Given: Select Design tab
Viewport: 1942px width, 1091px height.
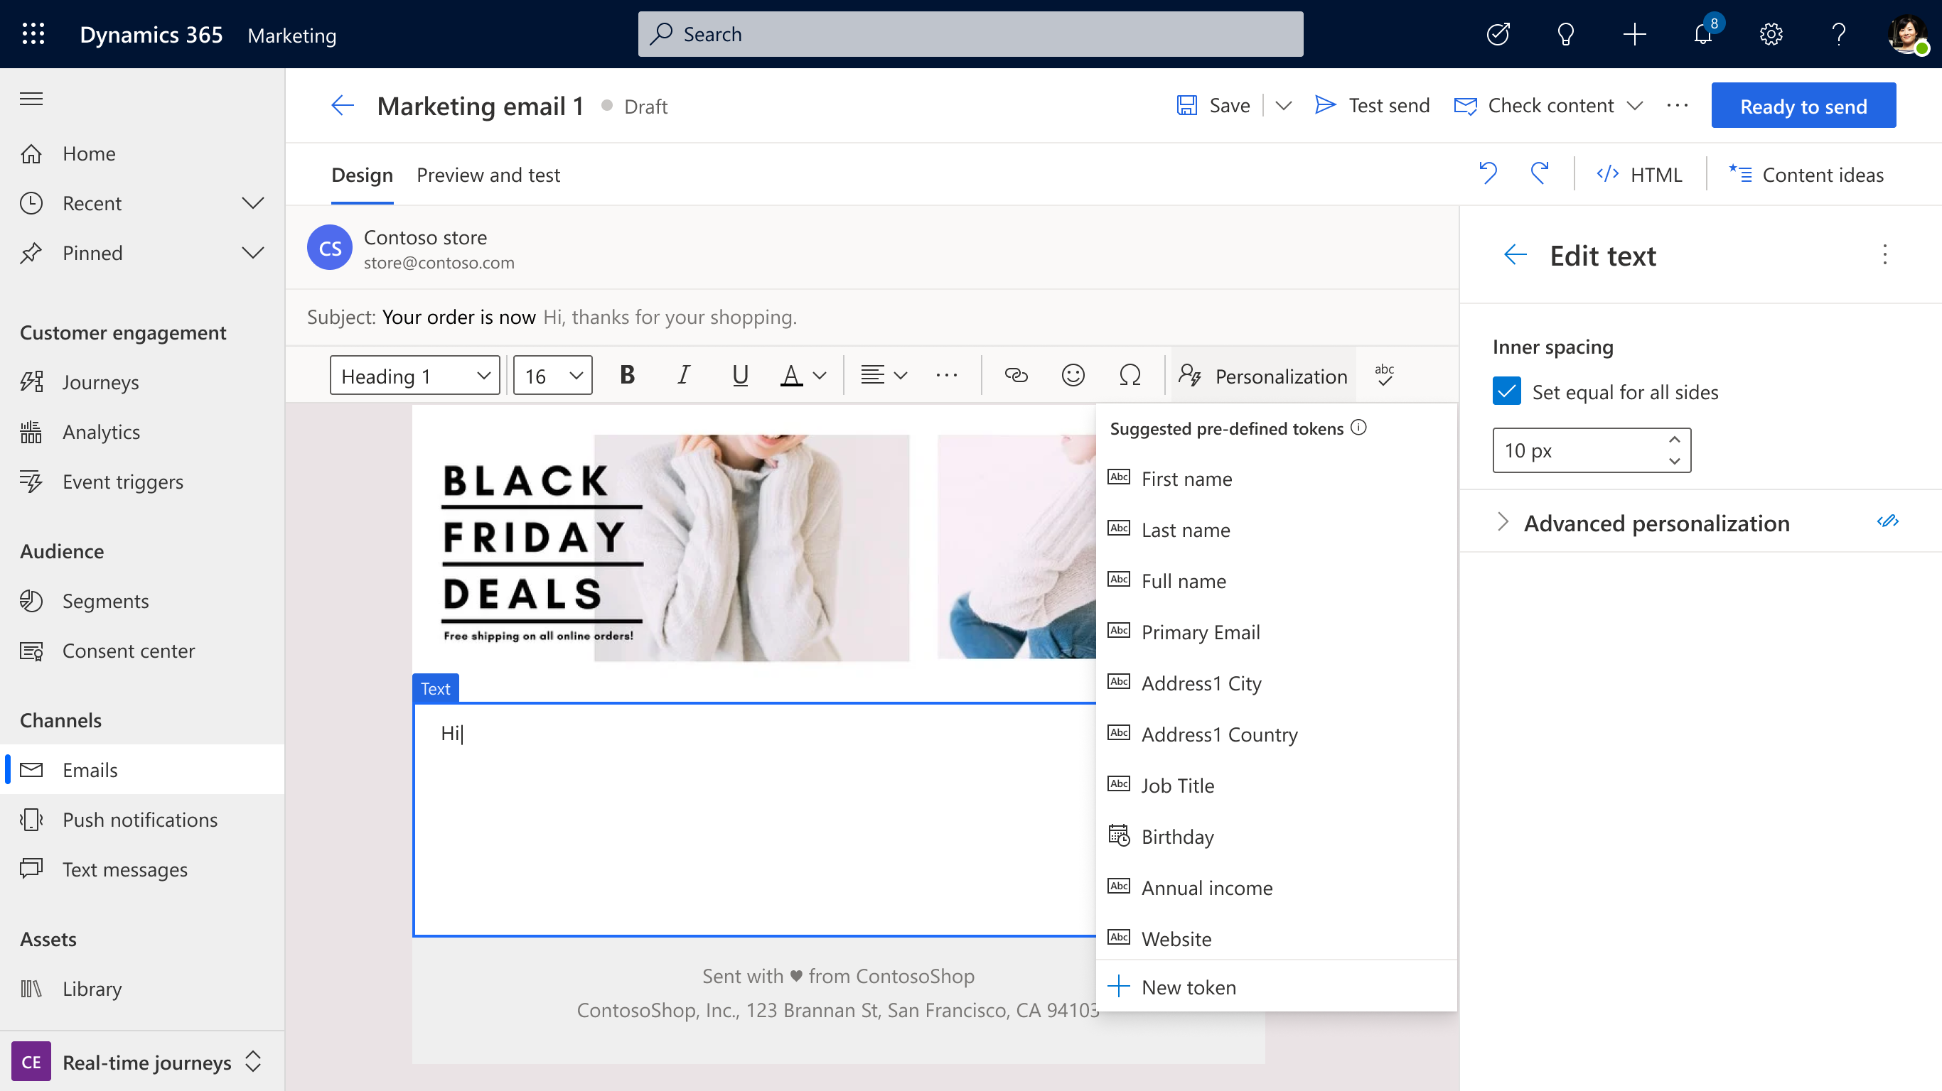Looking at the screenshot, I should 361,175.
